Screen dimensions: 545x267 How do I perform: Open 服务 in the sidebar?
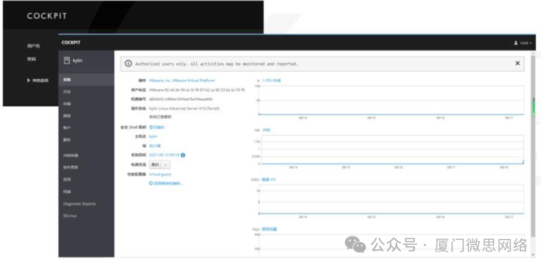86,140
